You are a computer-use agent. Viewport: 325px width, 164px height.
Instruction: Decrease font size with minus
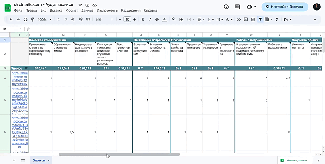120,20
